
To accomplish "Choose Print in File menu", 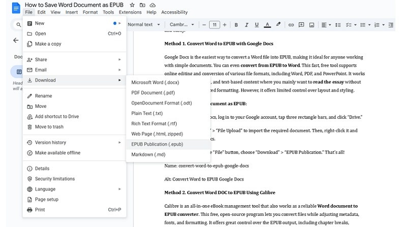I will (74, 210).
